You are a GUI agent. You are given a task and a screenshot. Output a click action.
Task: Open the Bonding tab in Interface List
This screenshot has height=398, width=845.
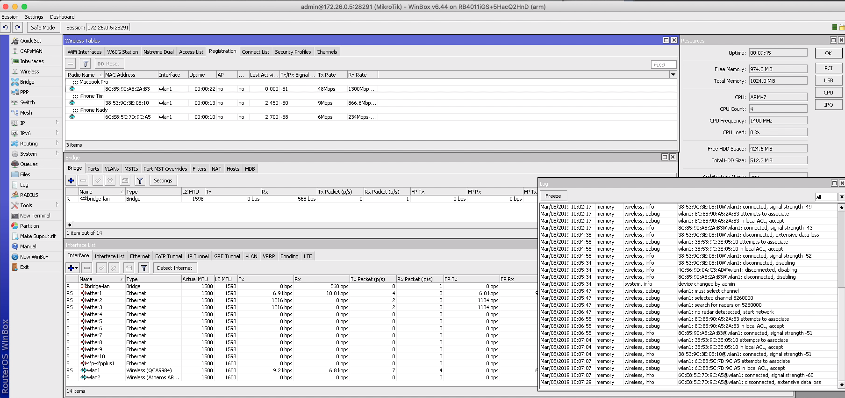[x=289, y=256]
